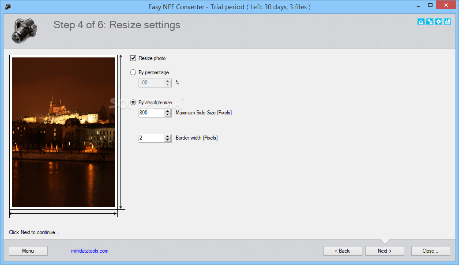Viewport: 459px width, 265px height.
Task: Increase Border width value
Action: pyautogui.click(x=167, y=136)
